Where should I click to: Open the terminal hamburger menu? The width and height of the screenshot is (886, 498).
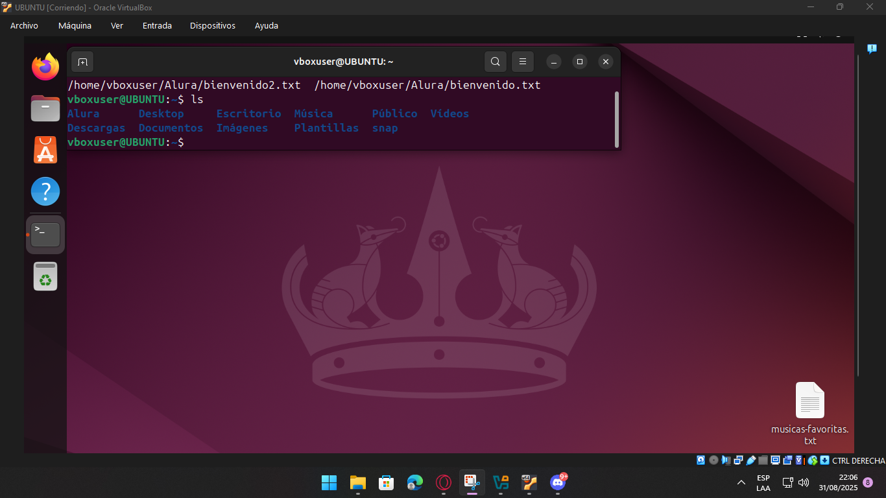[x=522, y=62]
